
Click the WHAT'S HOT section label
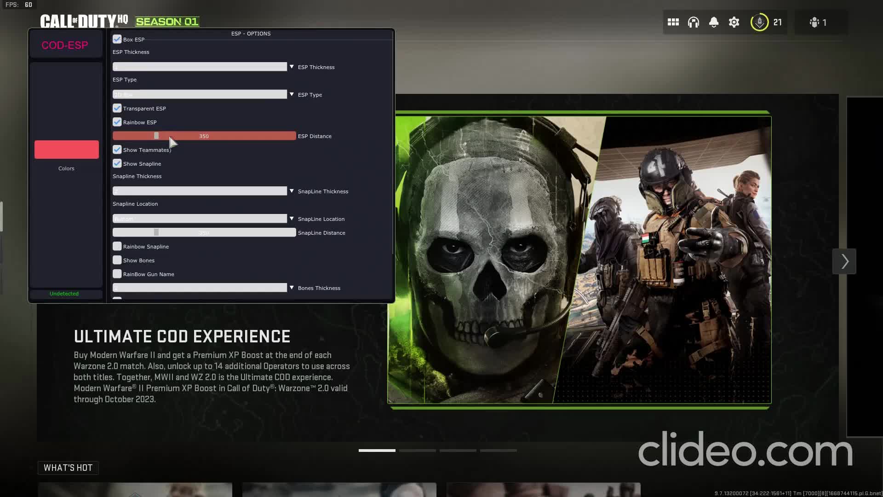(x=68, y=468)
